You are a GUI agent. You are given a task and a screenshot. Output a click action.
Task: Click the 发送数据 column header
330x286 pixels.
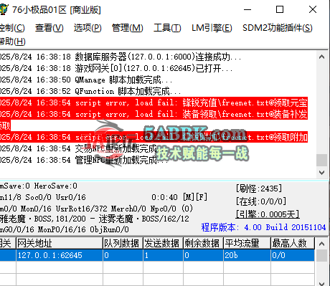click(163, 243)
